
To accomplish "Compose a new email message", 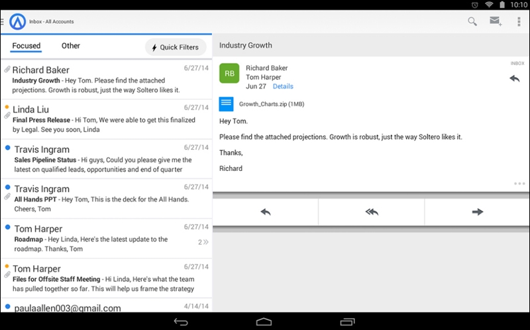I will click(495, 21).
